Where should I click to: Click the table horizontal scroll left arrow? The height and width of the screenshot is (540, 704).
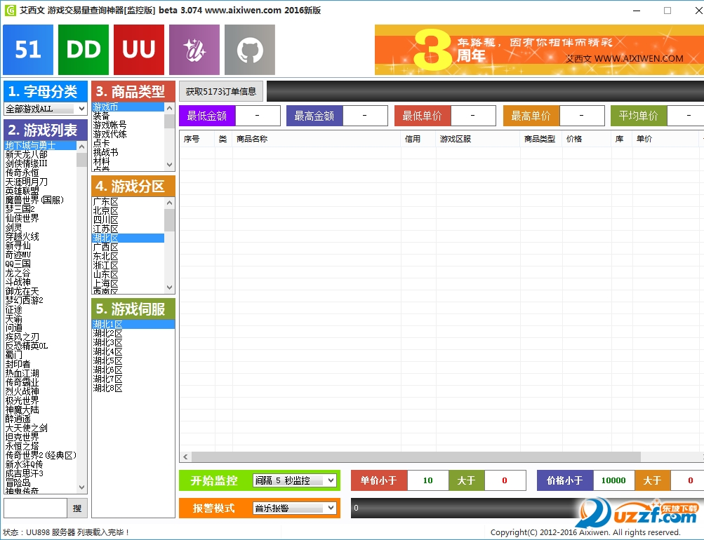[185, 457]
